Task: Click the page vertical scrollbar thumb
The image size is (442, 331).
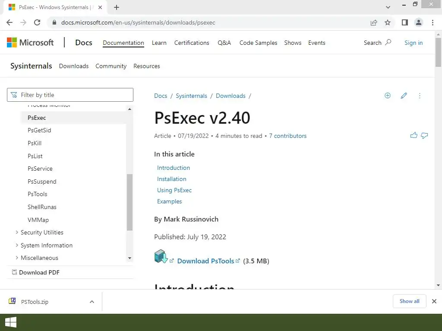Action: tap(438, 52)
